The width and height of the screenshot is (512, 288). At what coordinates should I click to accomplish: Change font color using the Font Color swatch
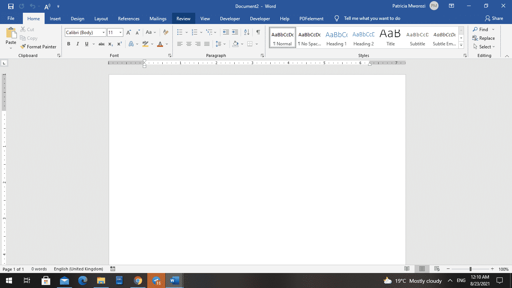point(159,44)
